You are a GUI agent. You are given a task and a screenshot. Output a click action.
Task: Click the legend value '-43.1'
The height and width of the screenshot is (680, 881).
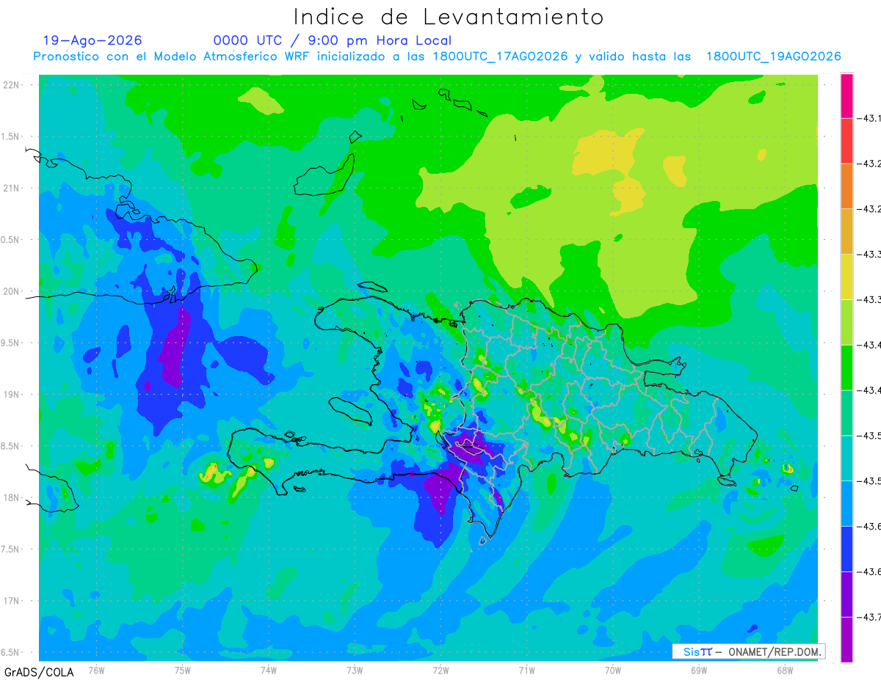(869, 118)
